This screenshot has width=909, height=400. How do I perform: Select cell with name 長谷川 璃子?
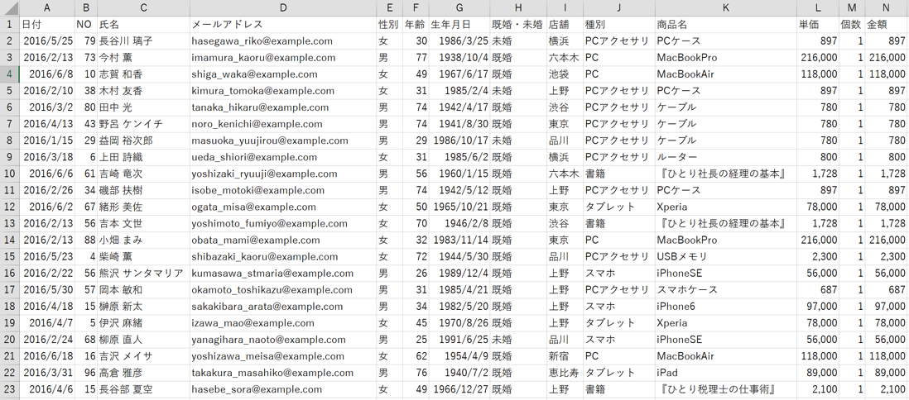point(144,41)
